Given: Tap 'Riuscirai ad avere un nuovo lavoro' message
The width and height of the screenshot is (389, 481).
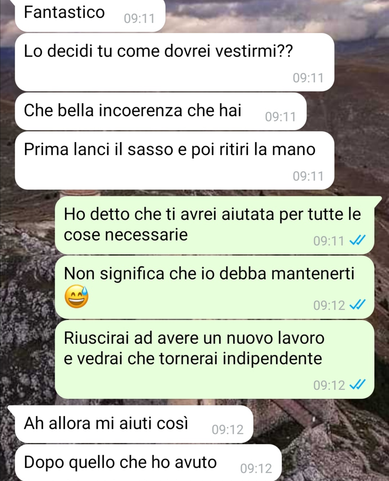Looking at the screenshot, I should [x=215, y=360].
